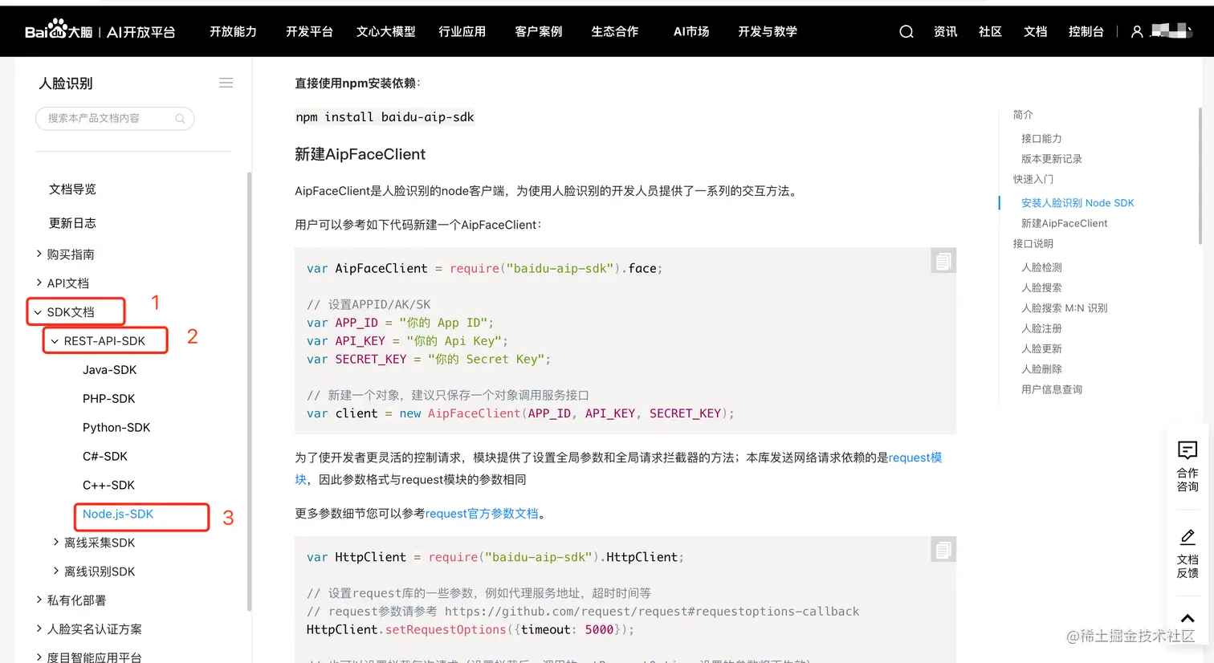Copy the HttpClient code block
Screen dimensions: 1214x663
click(943, 549)
